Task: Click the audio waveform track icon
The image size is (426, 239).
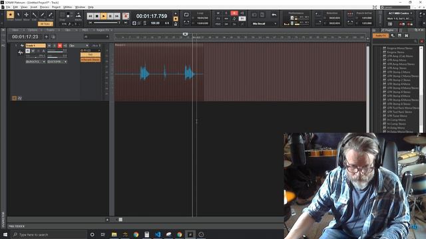Action: coord(21,52)
